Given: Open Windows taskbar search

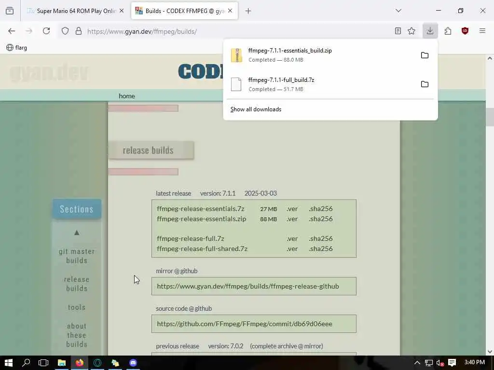Looking at the screenshot, I should (x=26, y=363).
